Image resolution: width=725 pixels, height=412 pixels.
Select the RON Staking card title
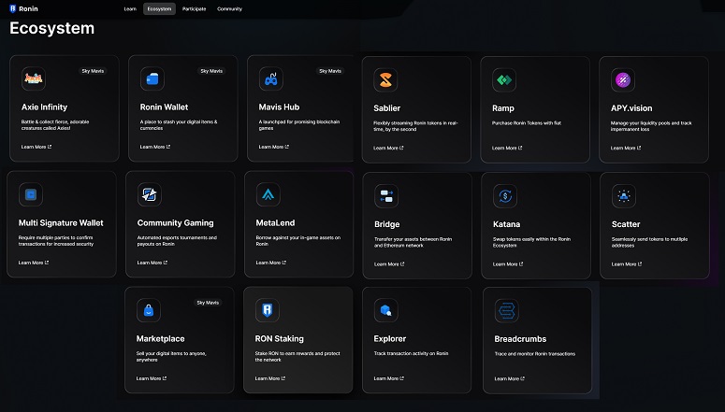280,339
